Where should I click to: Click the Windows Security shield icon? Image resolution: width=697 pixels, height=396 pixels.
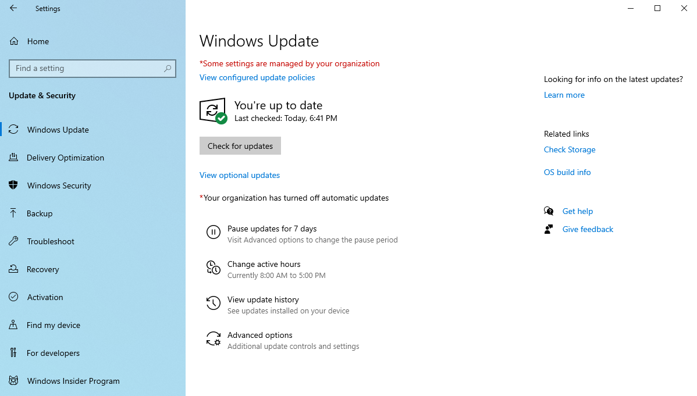pos(13,185)
